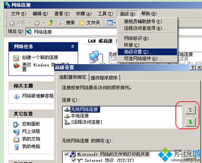The height and width of the screenshot is (163, 202).
Task: Click the green move-down arrow button
Action: click(x=190, y=122)
